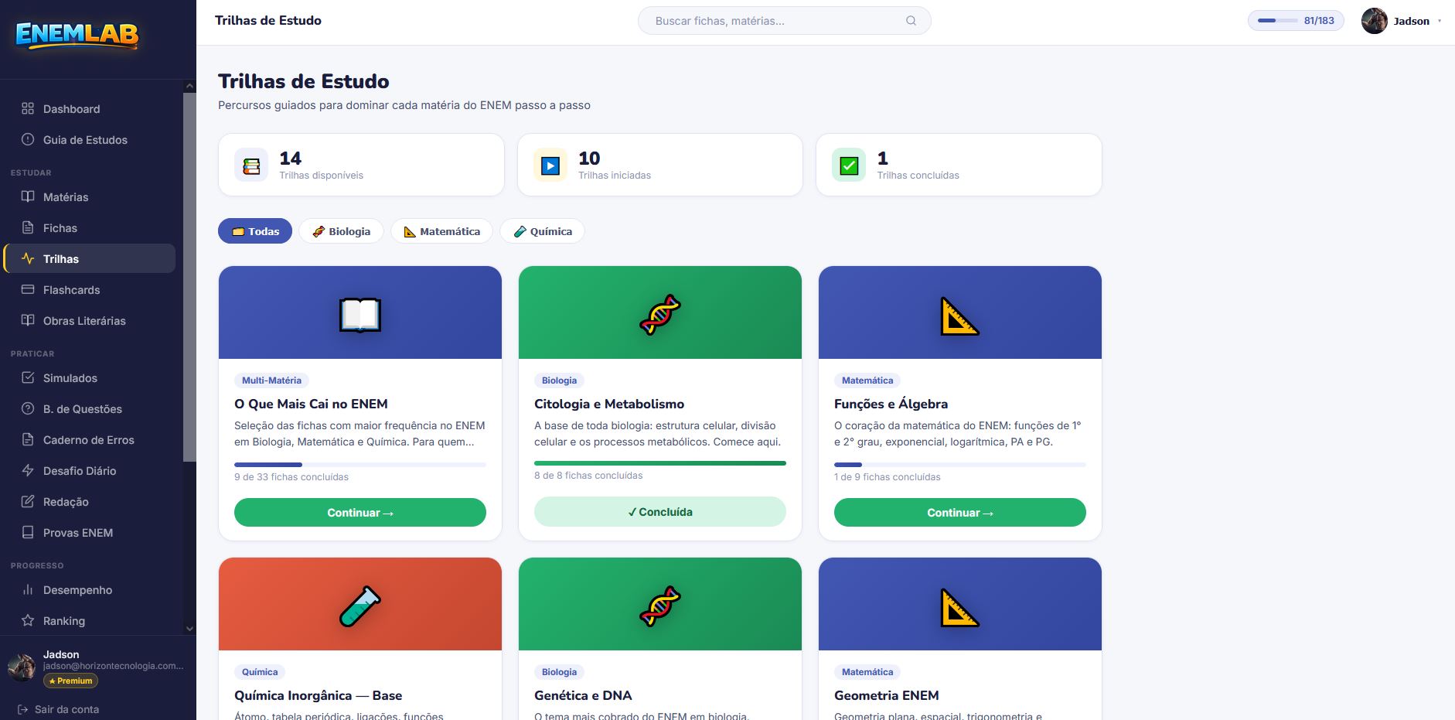Click the green check icon for Trilhas concluídas

point(849,165)
